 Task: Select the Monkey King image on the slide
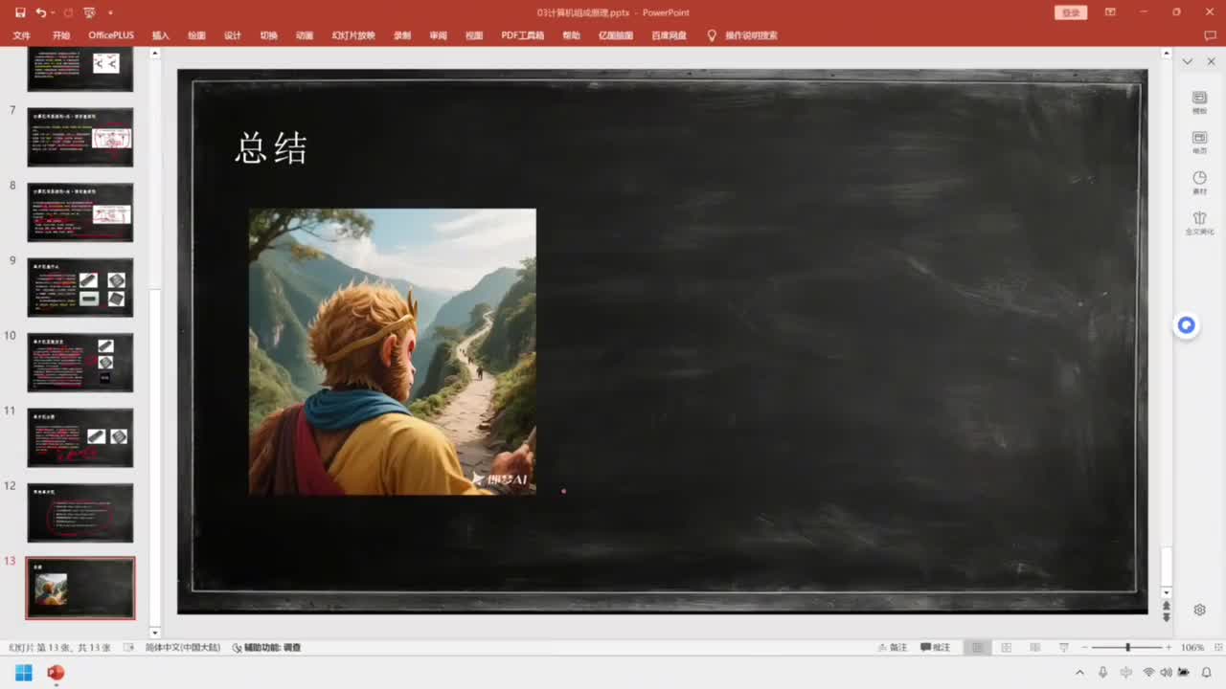(x=393, y=351)
